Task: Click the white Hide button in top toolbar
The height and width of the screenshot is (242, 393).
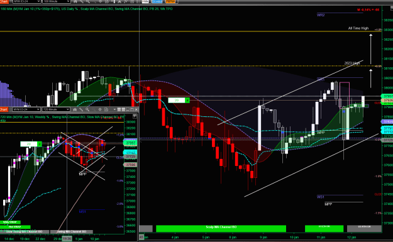Action: pos(145,1)
